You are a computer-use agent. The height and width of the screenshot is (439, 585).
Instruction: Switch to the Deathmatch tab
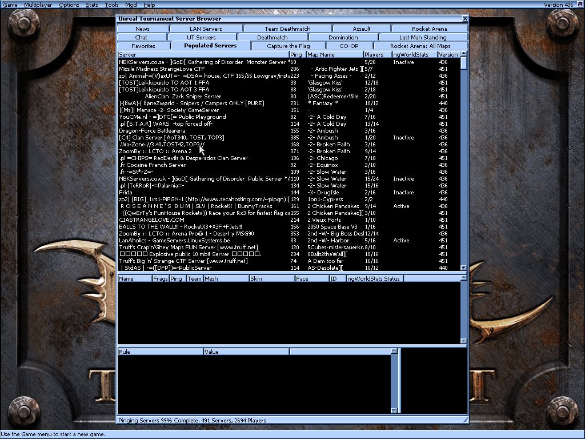(273, 37)
